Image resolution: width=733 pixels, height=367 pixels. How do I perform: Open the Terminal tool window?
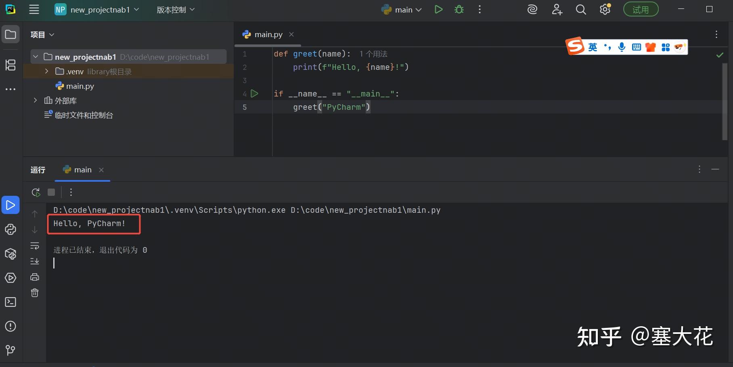click(10, 302)
